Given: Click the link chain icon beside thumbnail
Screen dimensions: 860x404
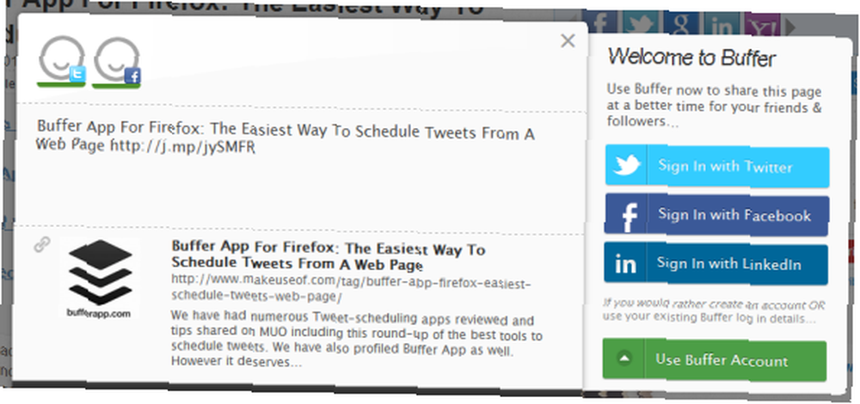Looking at the screenshot, I should point(41,244).
